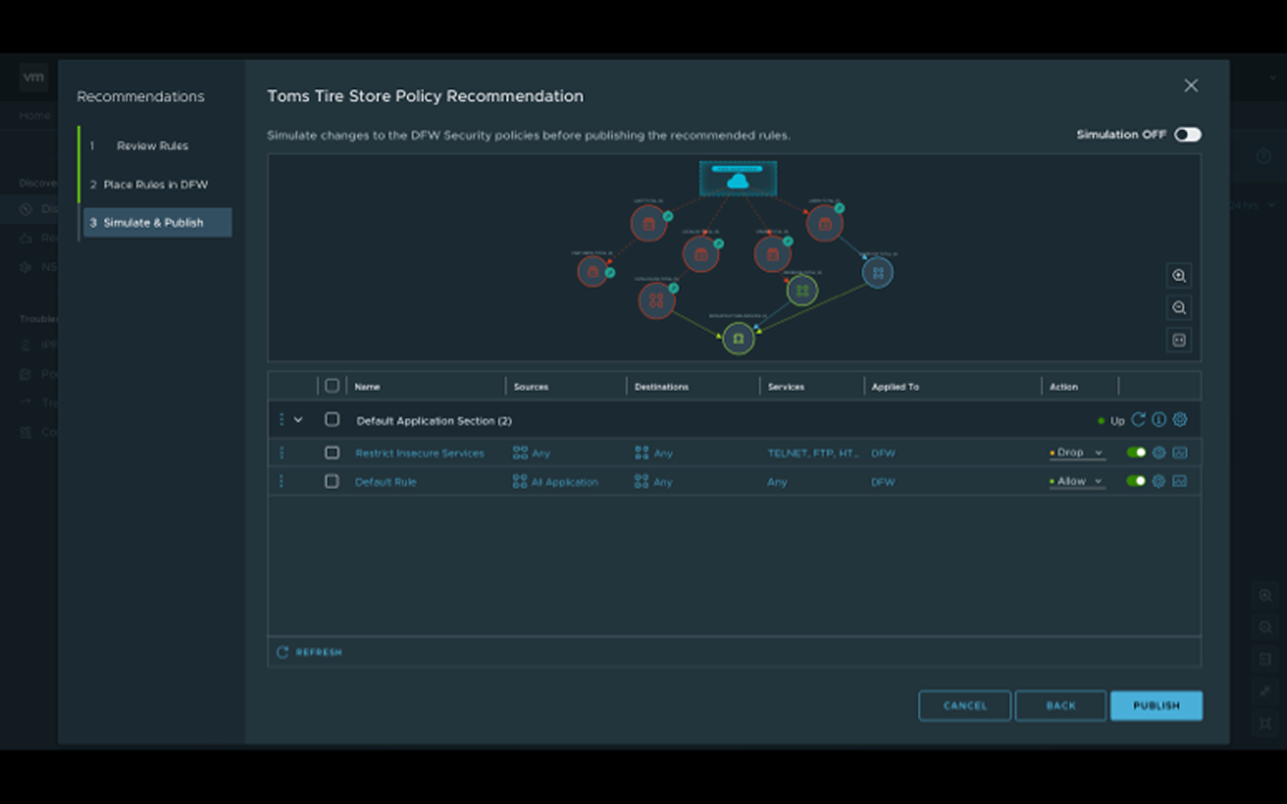Open settings gear for Restrict Insecure Services rule
Screen dimensions: 1287x804
1158,453
